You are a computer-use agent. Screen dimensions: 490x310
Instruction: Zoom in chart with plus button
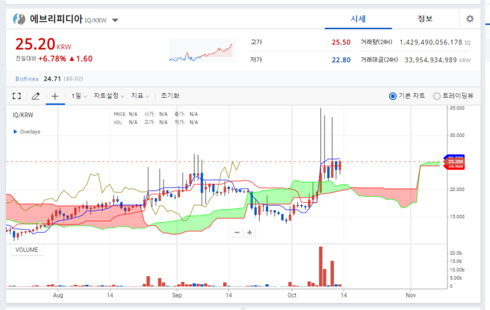250,233
